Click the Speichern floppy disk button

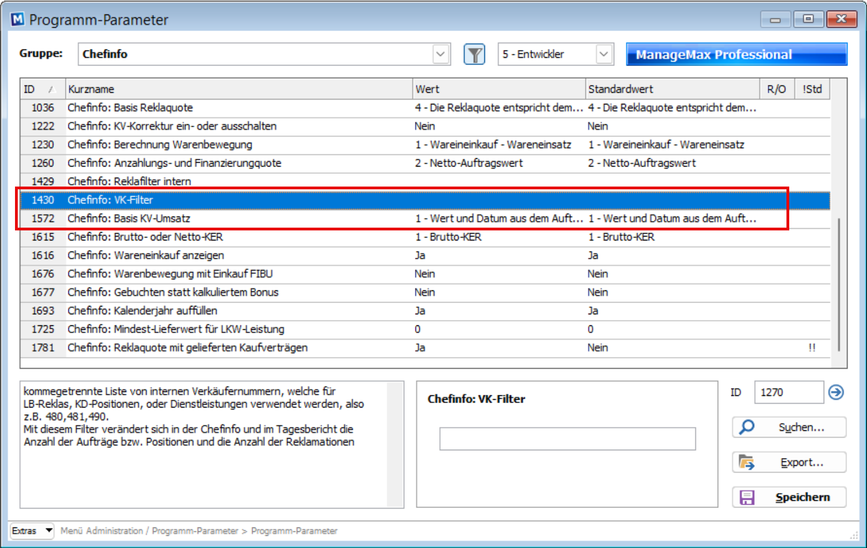[x=789, y=497]
